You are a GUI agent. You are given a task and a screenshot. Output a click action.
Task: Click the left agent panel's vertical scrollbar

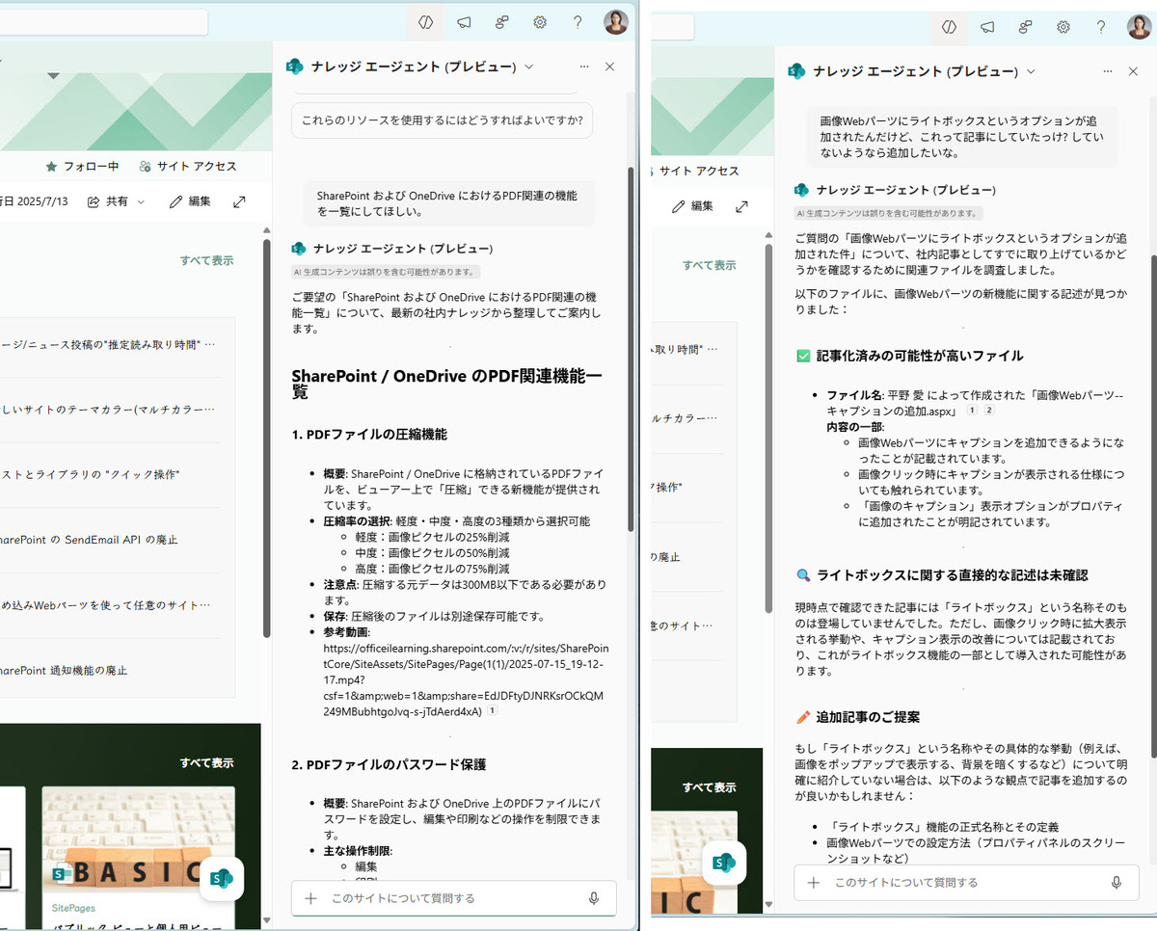coord(632,347)
